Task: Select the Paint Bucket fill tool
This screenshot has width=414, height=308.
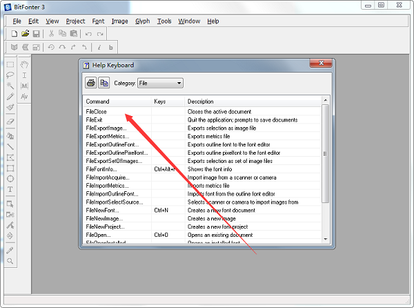Action: 10,136
